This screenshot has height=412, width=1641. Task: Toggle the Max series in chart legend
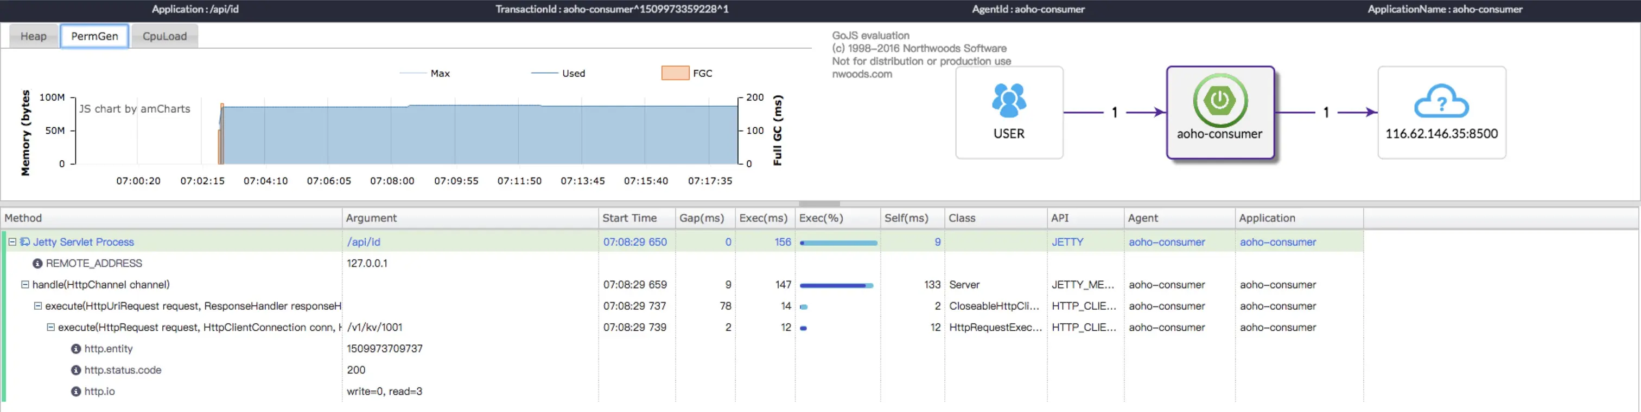pyautogui.click(x=424, y=73)
